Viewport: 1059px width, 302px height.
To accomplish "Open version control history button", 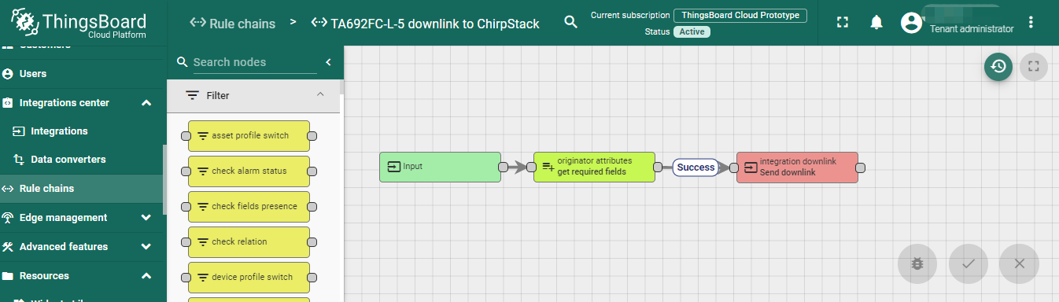I will 998,66.
